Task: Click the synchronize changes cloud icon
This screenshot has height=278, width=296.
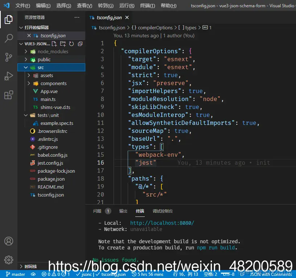Action: [33, 274]
